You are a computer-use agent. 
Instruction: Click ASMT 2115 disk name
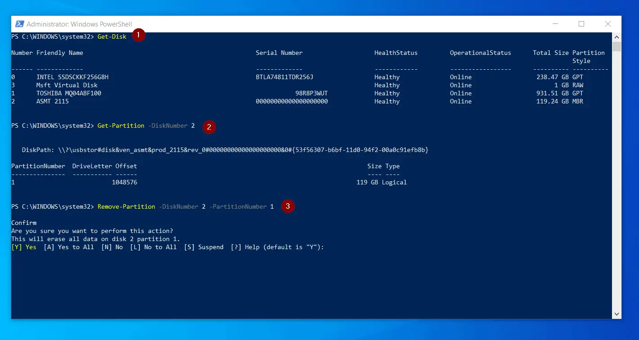coord(53,101)
